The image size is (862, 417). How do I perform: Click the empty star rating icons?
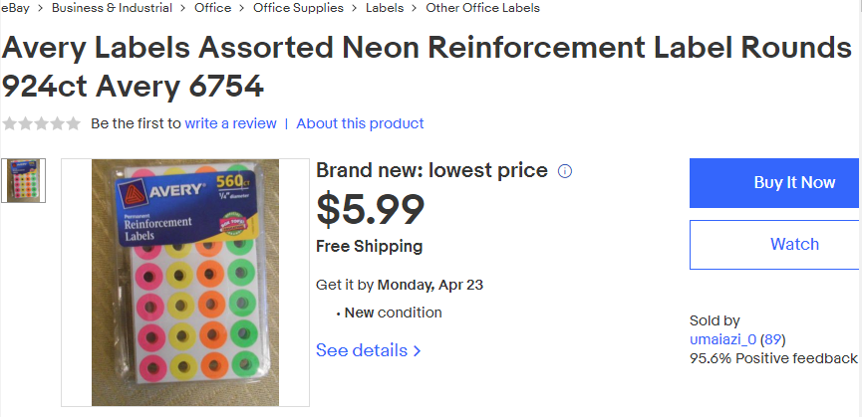(x=41, y=123)
